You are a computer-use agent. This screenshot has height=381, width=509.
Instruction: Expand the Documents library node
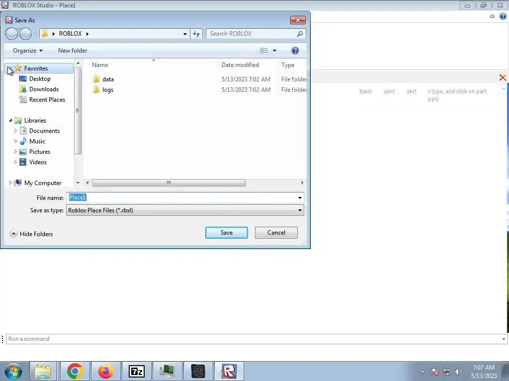15,130
